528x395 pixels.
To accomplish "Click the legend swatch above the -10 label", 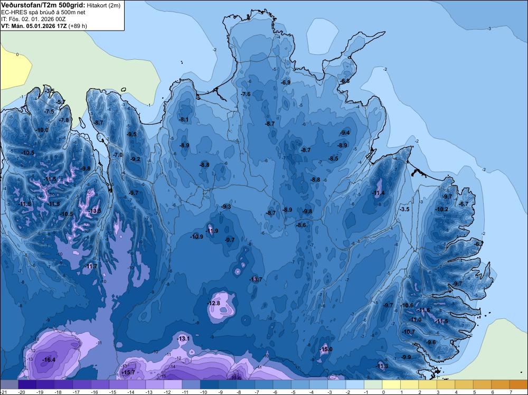I will point(209,384).
